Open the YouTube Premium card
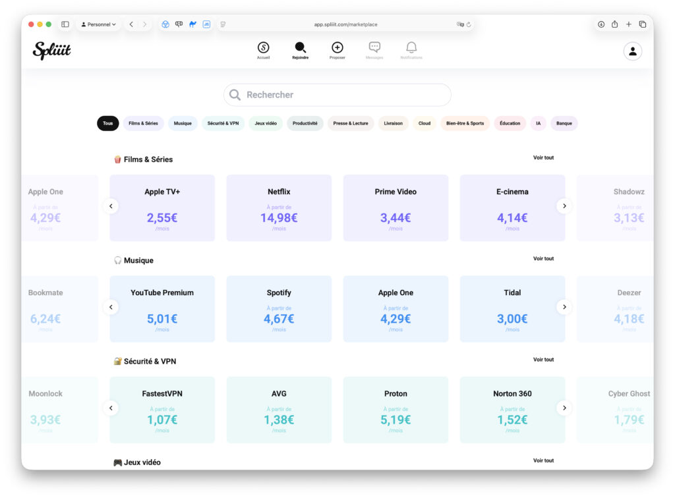 tap(162, 309)
